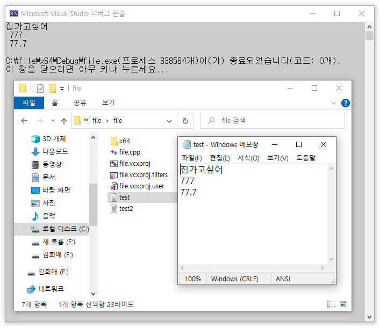This screenshot has width=380, height=329.
Task: Open 네트워크 in navigation pane
Action: point(45,289)
